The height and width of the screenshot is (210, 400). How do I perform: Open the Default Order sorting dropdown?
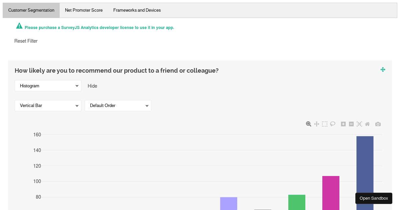point(118,105)
